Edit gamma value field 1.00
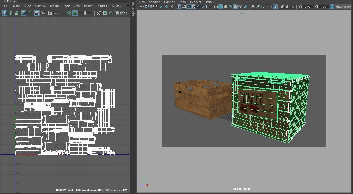The width and height of the screenshot is (353, 194). pos(324,7)
